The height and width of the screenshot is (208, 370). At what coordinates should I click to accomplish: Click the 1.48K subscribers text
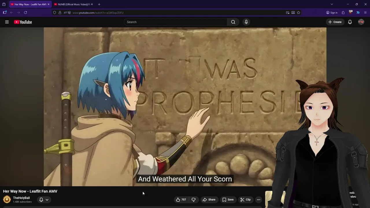click(x=22, y=202)
